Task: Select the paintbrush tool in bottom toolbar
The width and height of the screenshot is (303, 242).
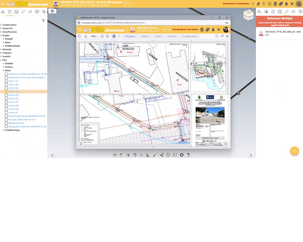Action: tap(155, 155)
